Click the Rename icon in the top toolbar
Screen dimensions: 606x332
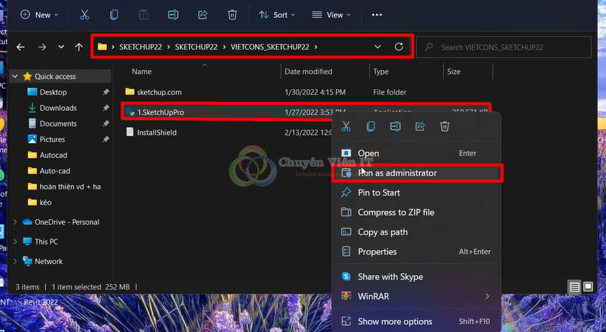coord(173,15)
